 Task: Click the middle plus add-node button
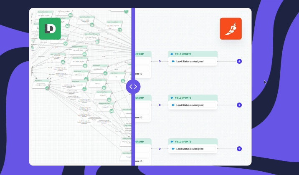pyautogui.click(x=239, y=105)
